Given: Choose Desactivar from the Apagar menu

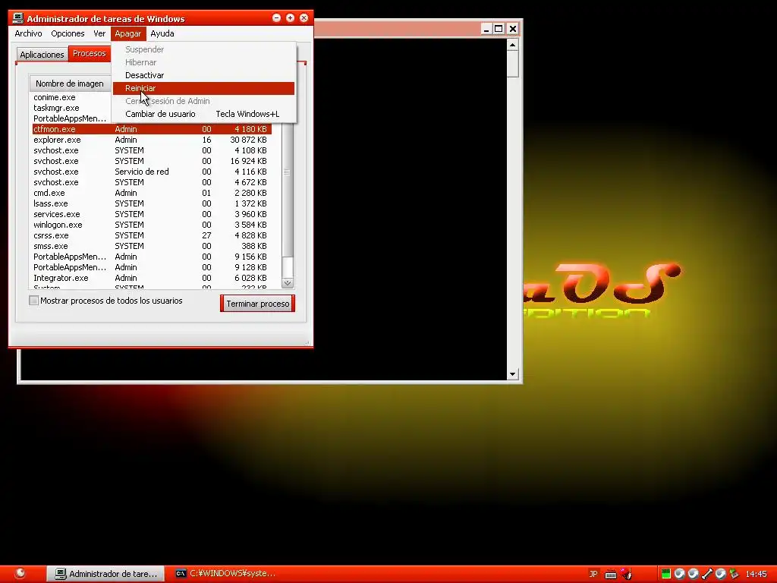Looking at the screenshot, I should 203,75.
